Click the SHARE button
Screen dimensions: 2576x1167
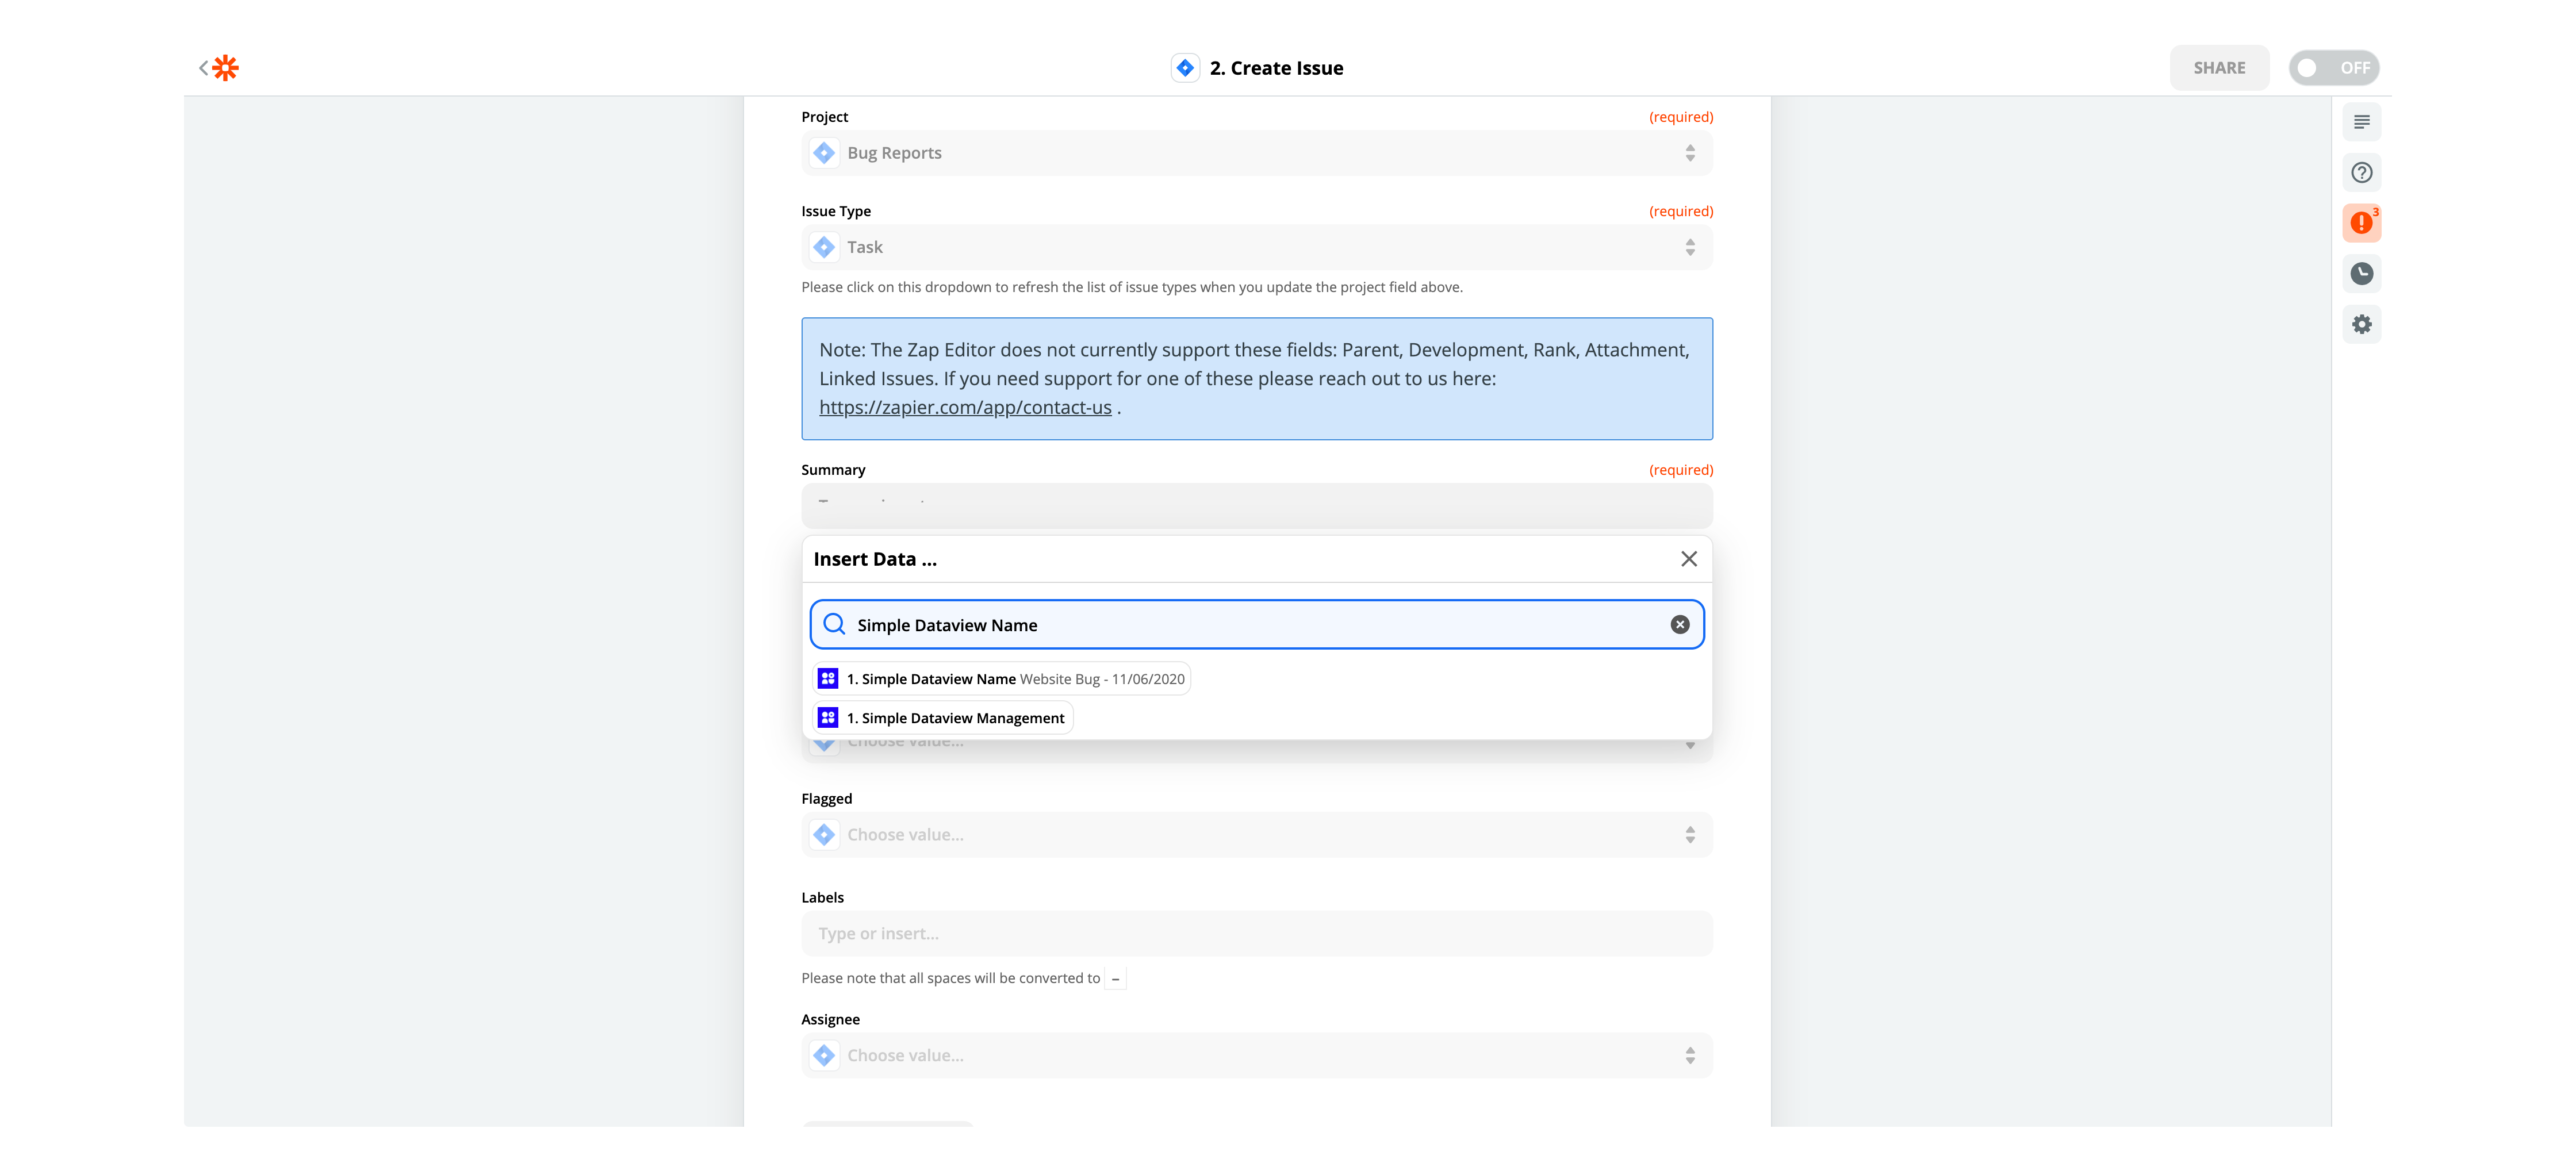click(2219, 68)
